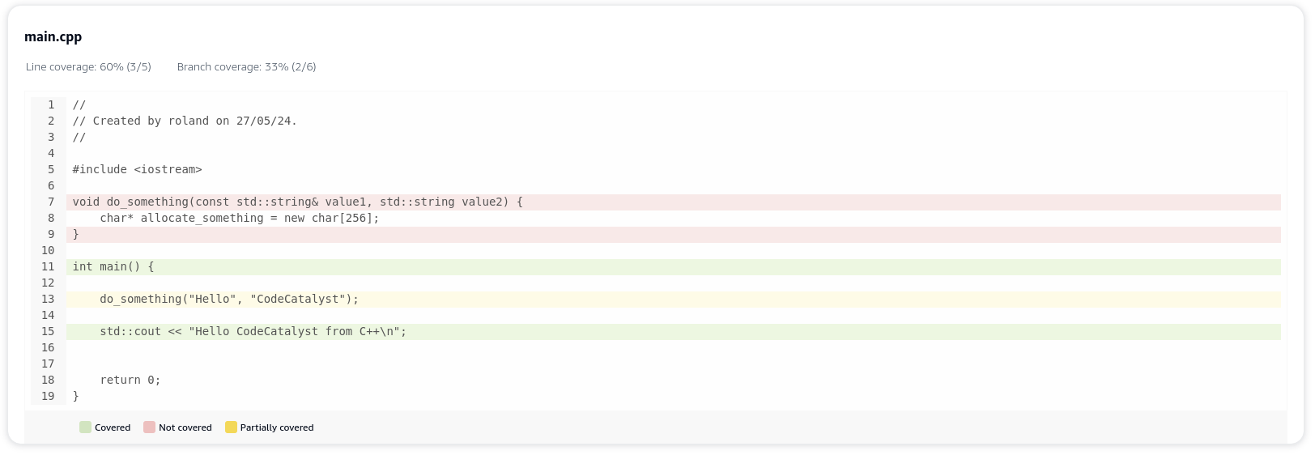This screenshot has width=1315, height=455.
Task: Click the uncovered closing brace on line 9
Action: coord(76,235)
